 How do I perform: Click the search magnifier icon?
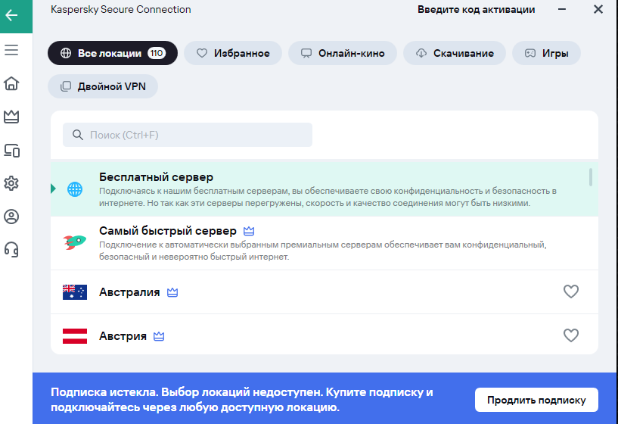tap(78, 135)
